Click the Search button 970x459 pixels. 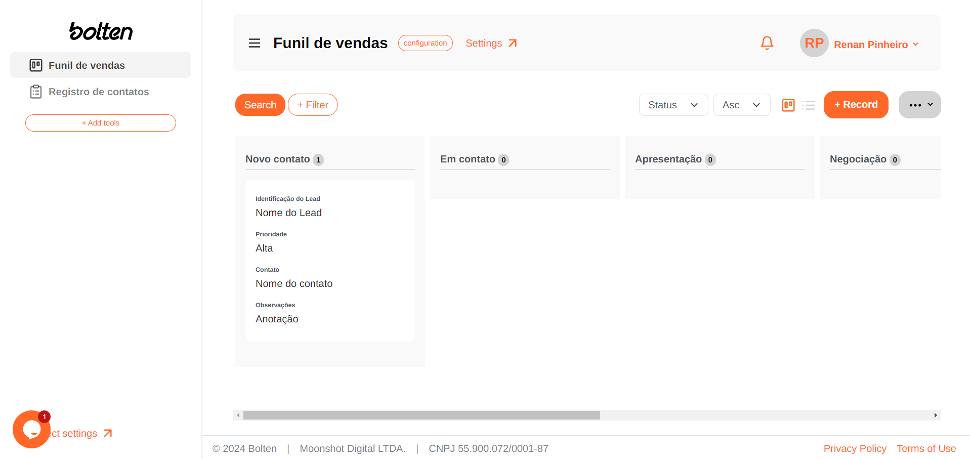(x=260, y=105)
